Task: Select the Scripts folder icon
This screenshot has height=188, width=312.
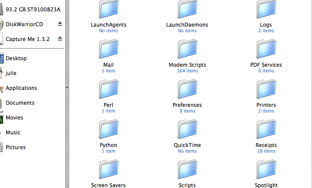Action: (x=187, y=169)
